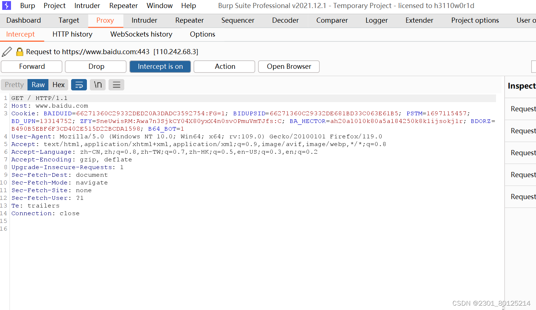Image resolution: width=536 pixels, height=310 pixels.
Task: Click the Sec-Fetch-User: ?1 line
Action: point(47,198)
